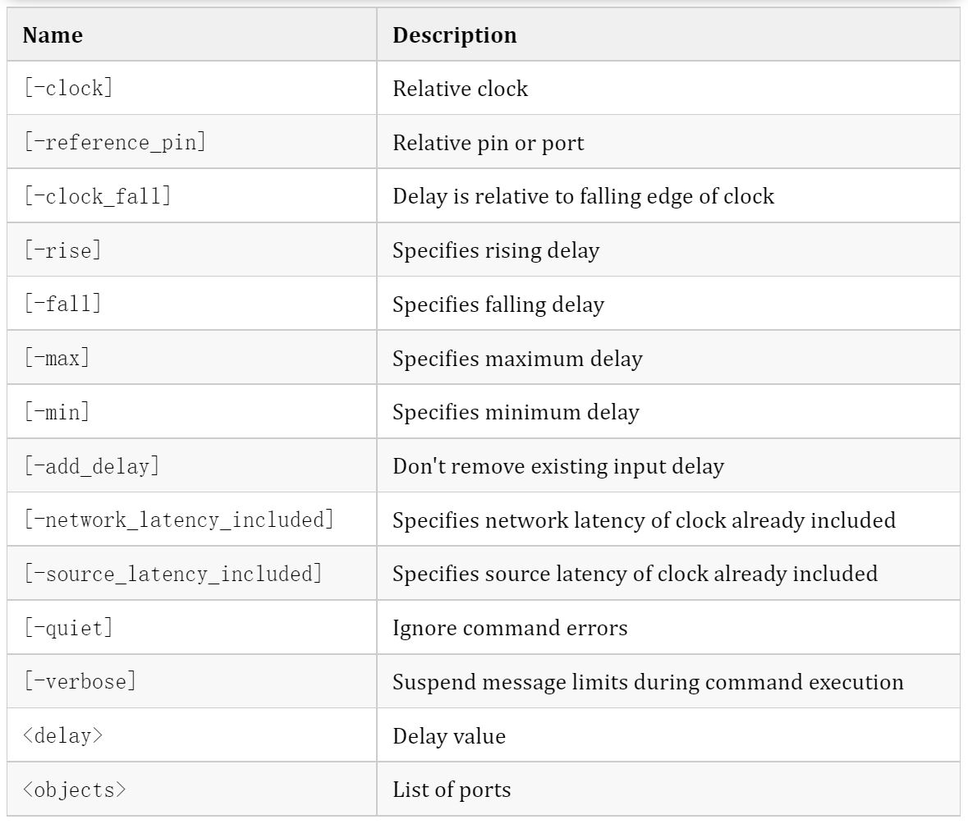Click the [-source_latency_included] option name
The width and height of the screenshot is (968, 824).
click(x=173, y=574)
